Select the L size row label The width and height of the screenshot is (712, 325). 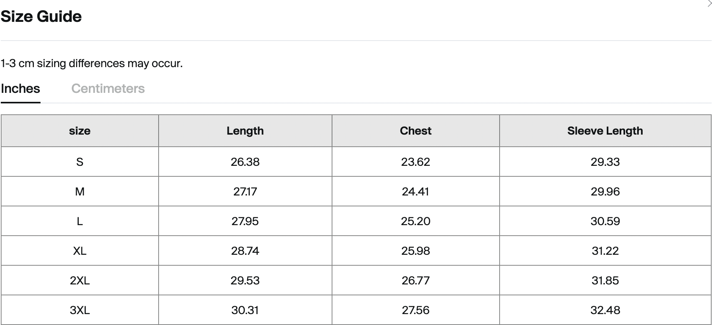pos(80,221)
